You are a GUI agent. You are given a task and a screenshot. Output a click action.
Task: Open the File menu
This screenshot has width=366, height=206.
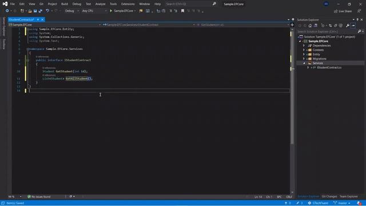pos(13,4)
